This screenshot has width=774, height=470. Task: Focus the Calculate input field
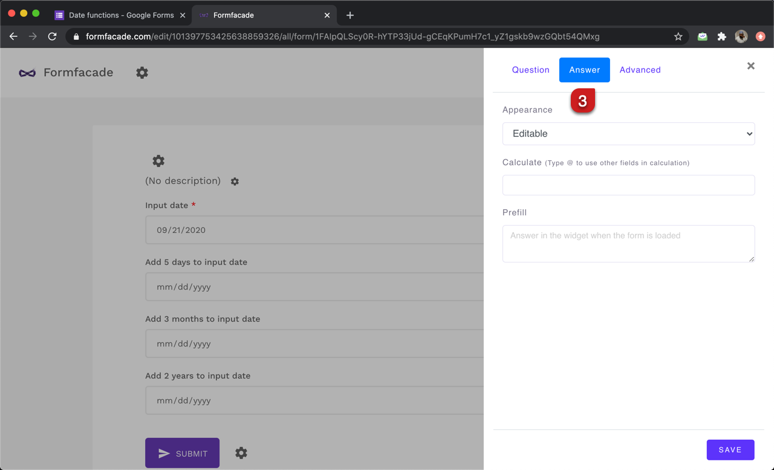pos(628,185)
